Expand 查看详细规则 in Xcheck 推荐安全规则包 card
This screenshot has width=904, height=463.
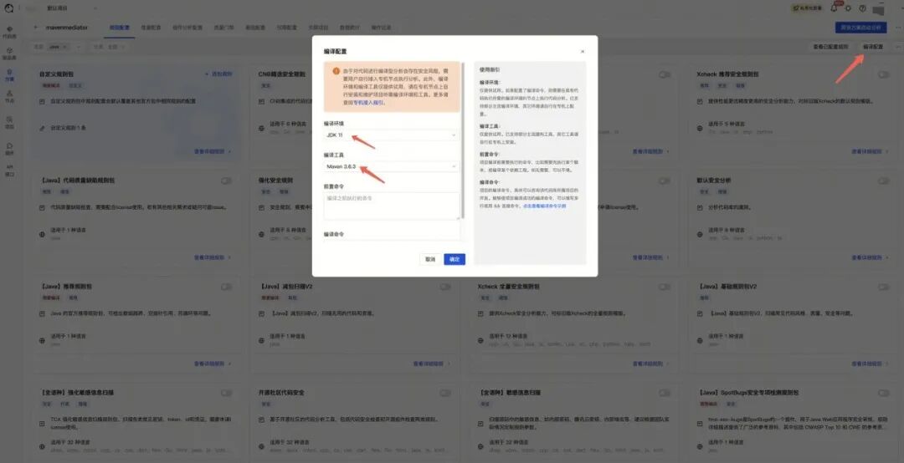click(x=870, y=151)
